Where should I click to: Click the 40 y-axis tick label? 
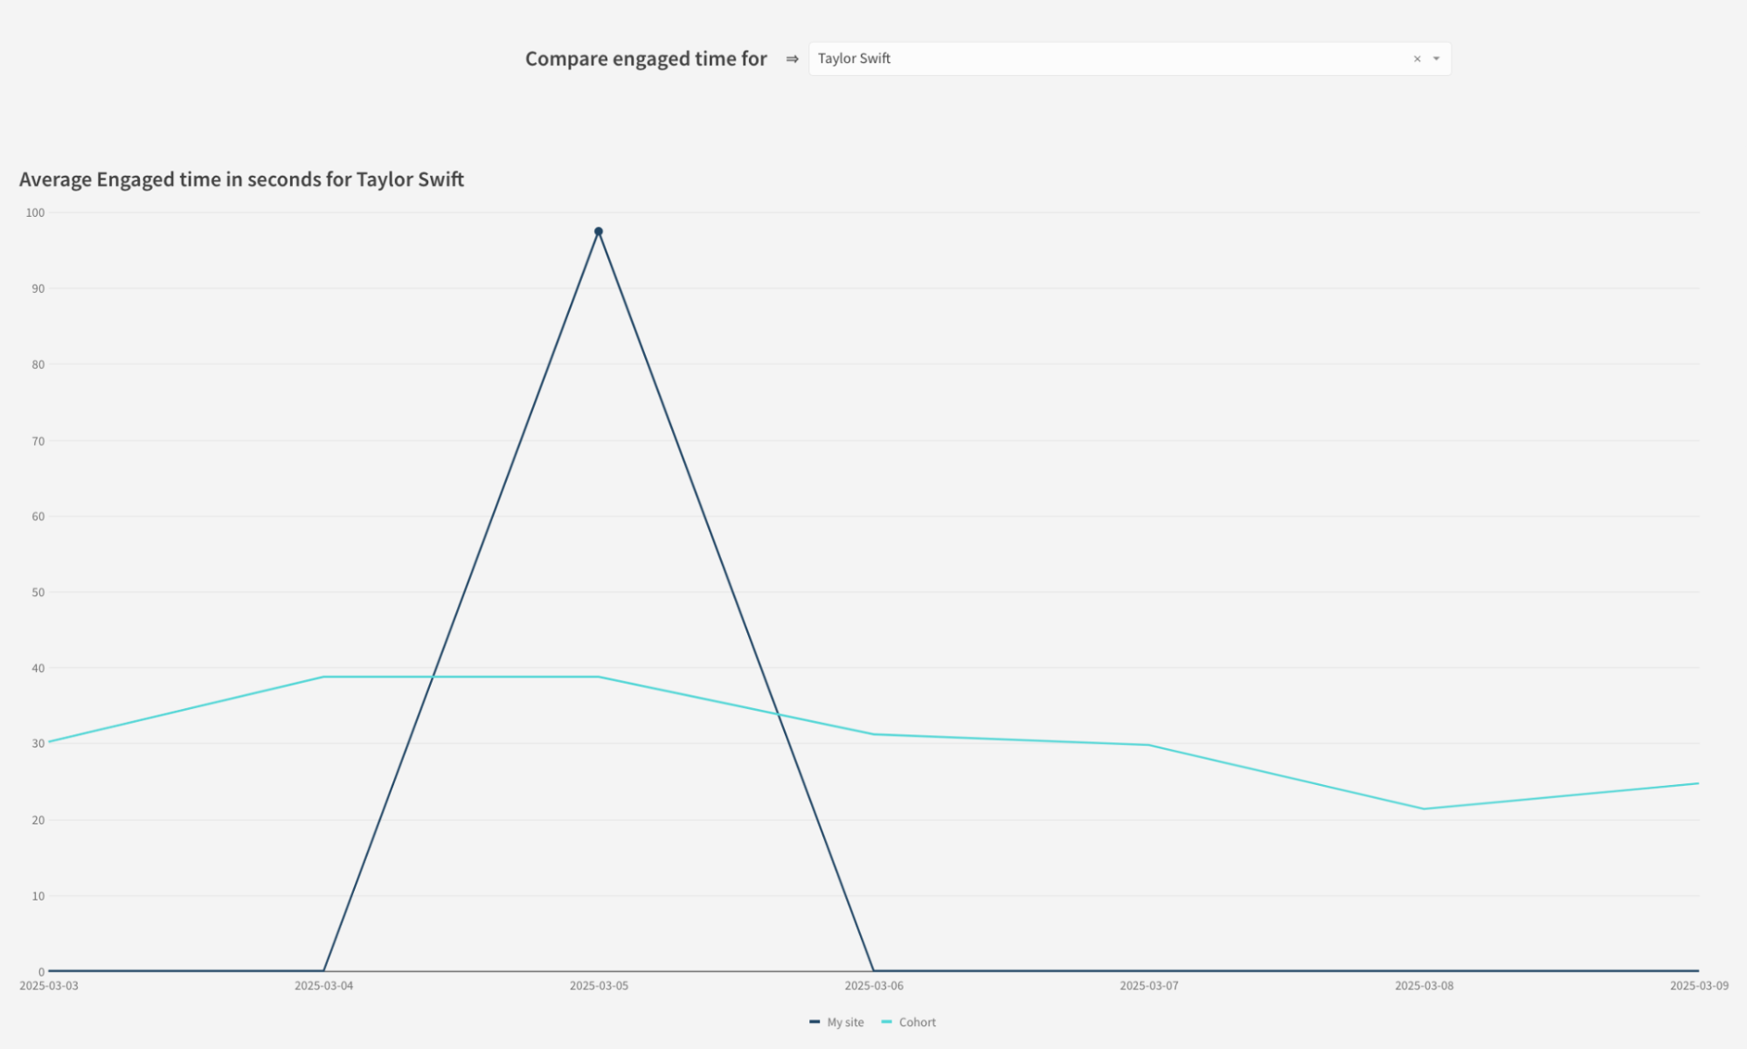click(38, 668)
